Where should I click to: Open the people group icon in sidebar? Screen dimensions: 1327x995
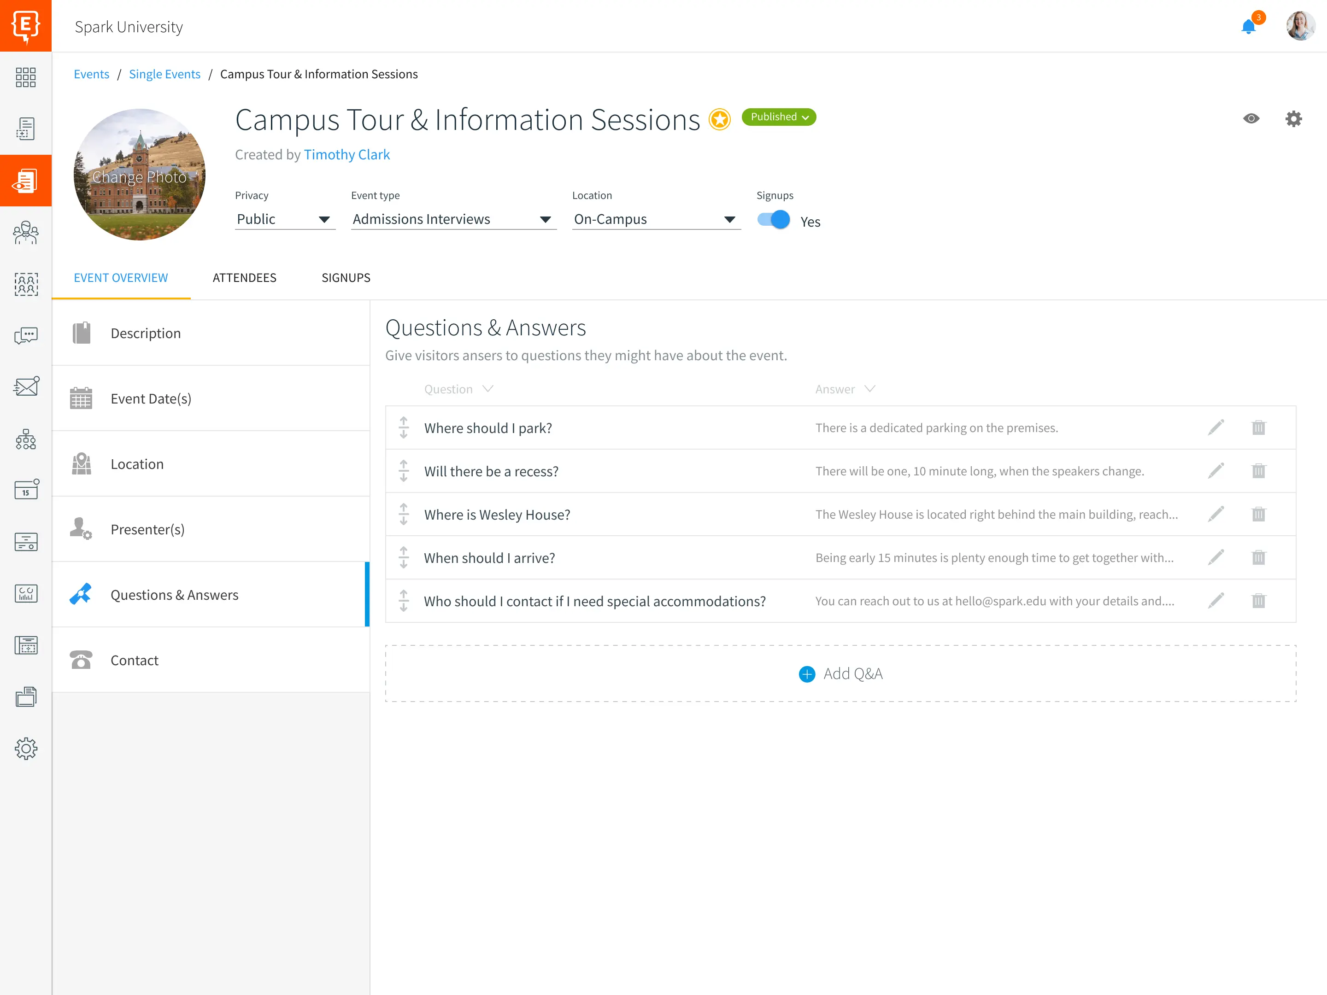26,233
